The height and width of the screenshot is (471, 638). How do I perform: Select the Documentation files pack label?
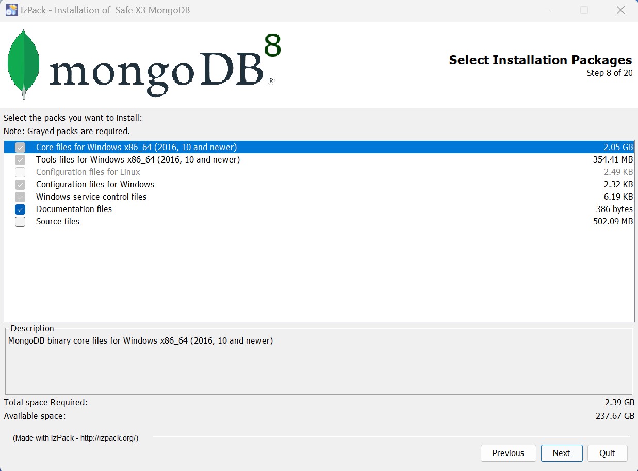[x=74, y=209]
